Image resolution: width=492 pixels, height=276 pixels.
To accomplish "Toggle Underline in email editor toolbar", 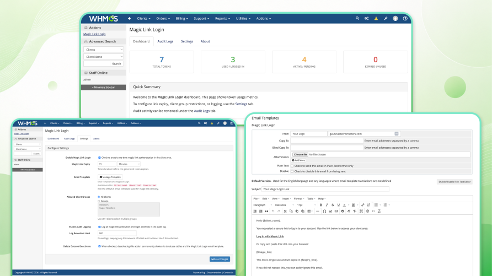I will coord(339,205).
